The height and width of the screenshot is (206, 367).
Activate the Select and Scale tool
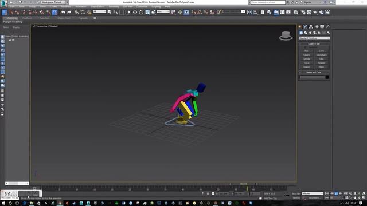point(147,12)
